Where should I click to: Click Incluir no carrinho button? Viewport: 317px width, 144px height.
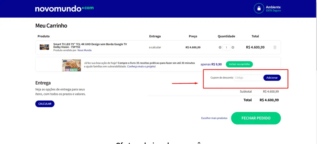(239, 64)
